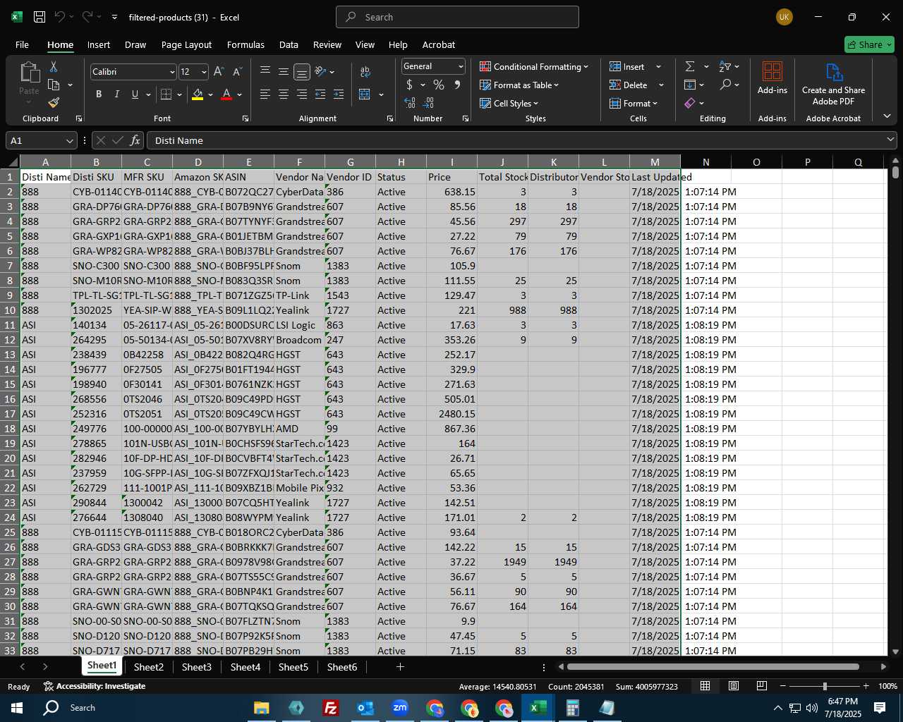Open the Sheet3 worksheet tab

point(196,667)
